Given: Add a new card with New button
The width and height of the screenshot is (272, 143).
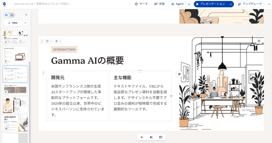Looking at the screenshot, I should pyautogui.click(x=13, y=23).
